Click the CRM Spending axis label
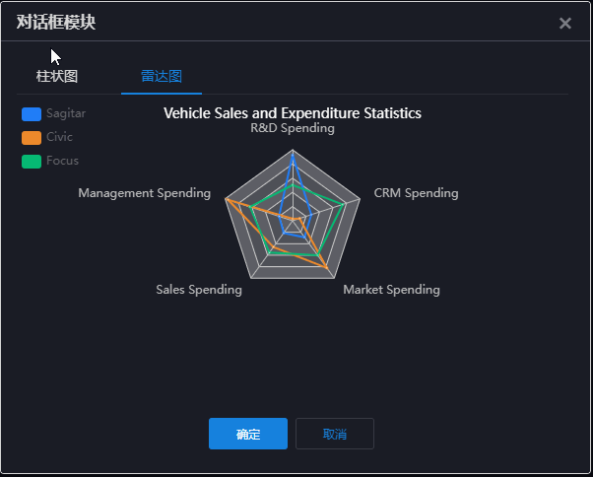593x477 pixels. pyautogui.click(x=416, y=193)
